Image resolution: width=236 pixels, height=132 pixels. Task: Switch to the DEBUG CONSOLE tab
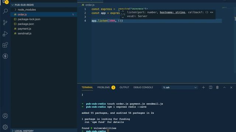[143, 87]
